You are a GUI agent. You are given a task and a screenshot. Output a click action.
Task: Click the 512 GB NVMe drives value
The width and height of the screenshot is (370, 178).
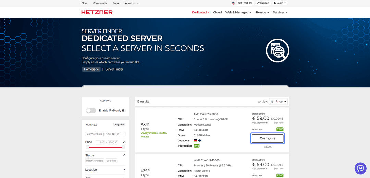pos(201,135)
